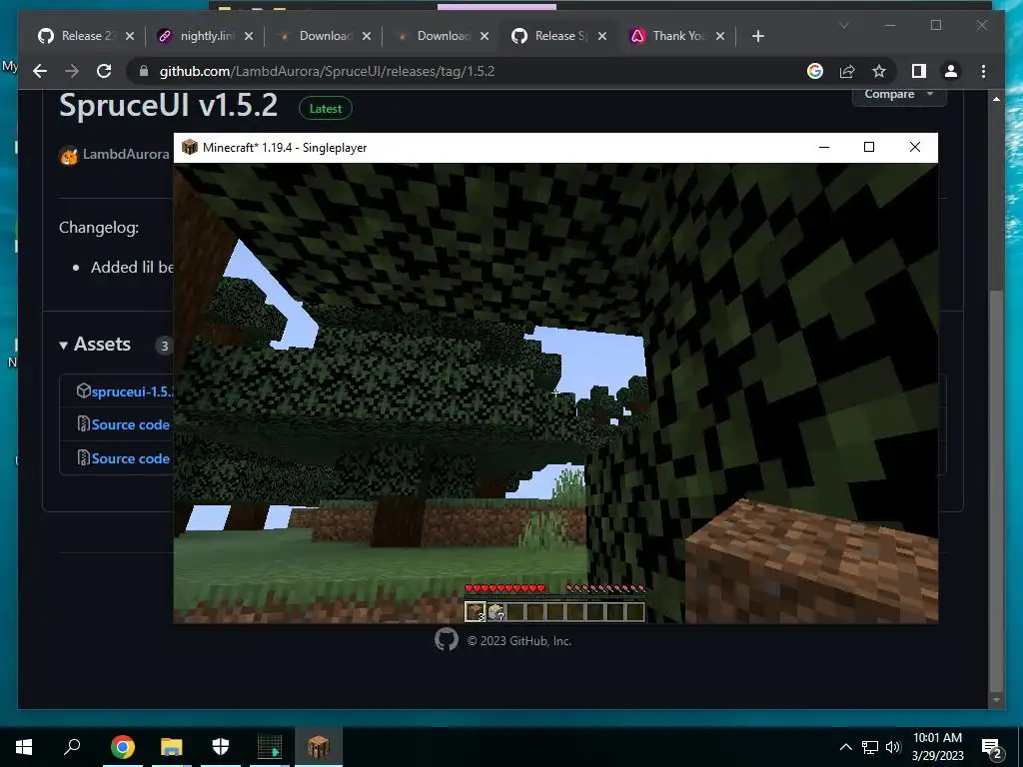
Task: Open Chrome side panel
Action: point(919,71)
